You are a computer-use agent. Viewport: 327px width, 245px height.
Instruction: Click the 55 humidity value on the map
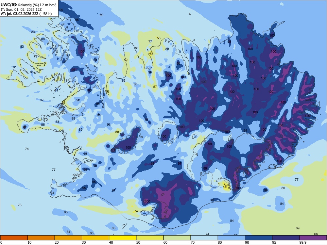click(151, 54)
